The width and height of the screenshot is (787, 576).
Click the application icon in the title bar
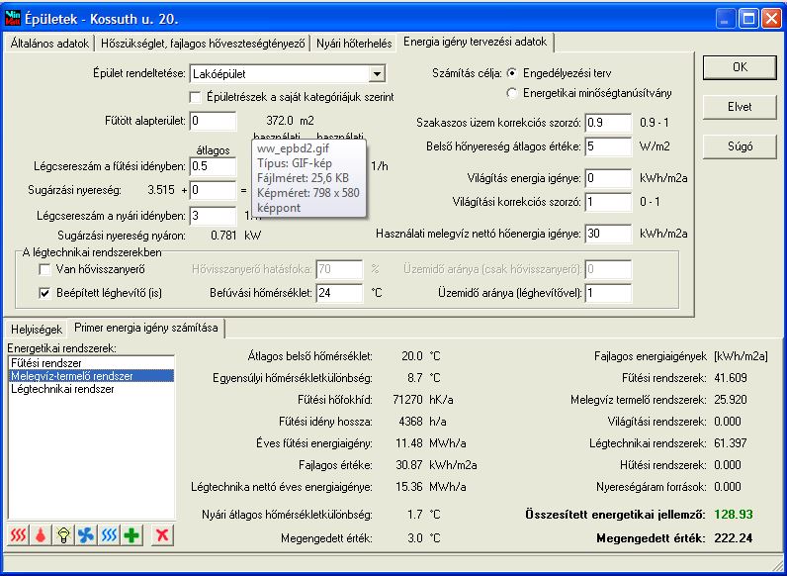(13, 19)
